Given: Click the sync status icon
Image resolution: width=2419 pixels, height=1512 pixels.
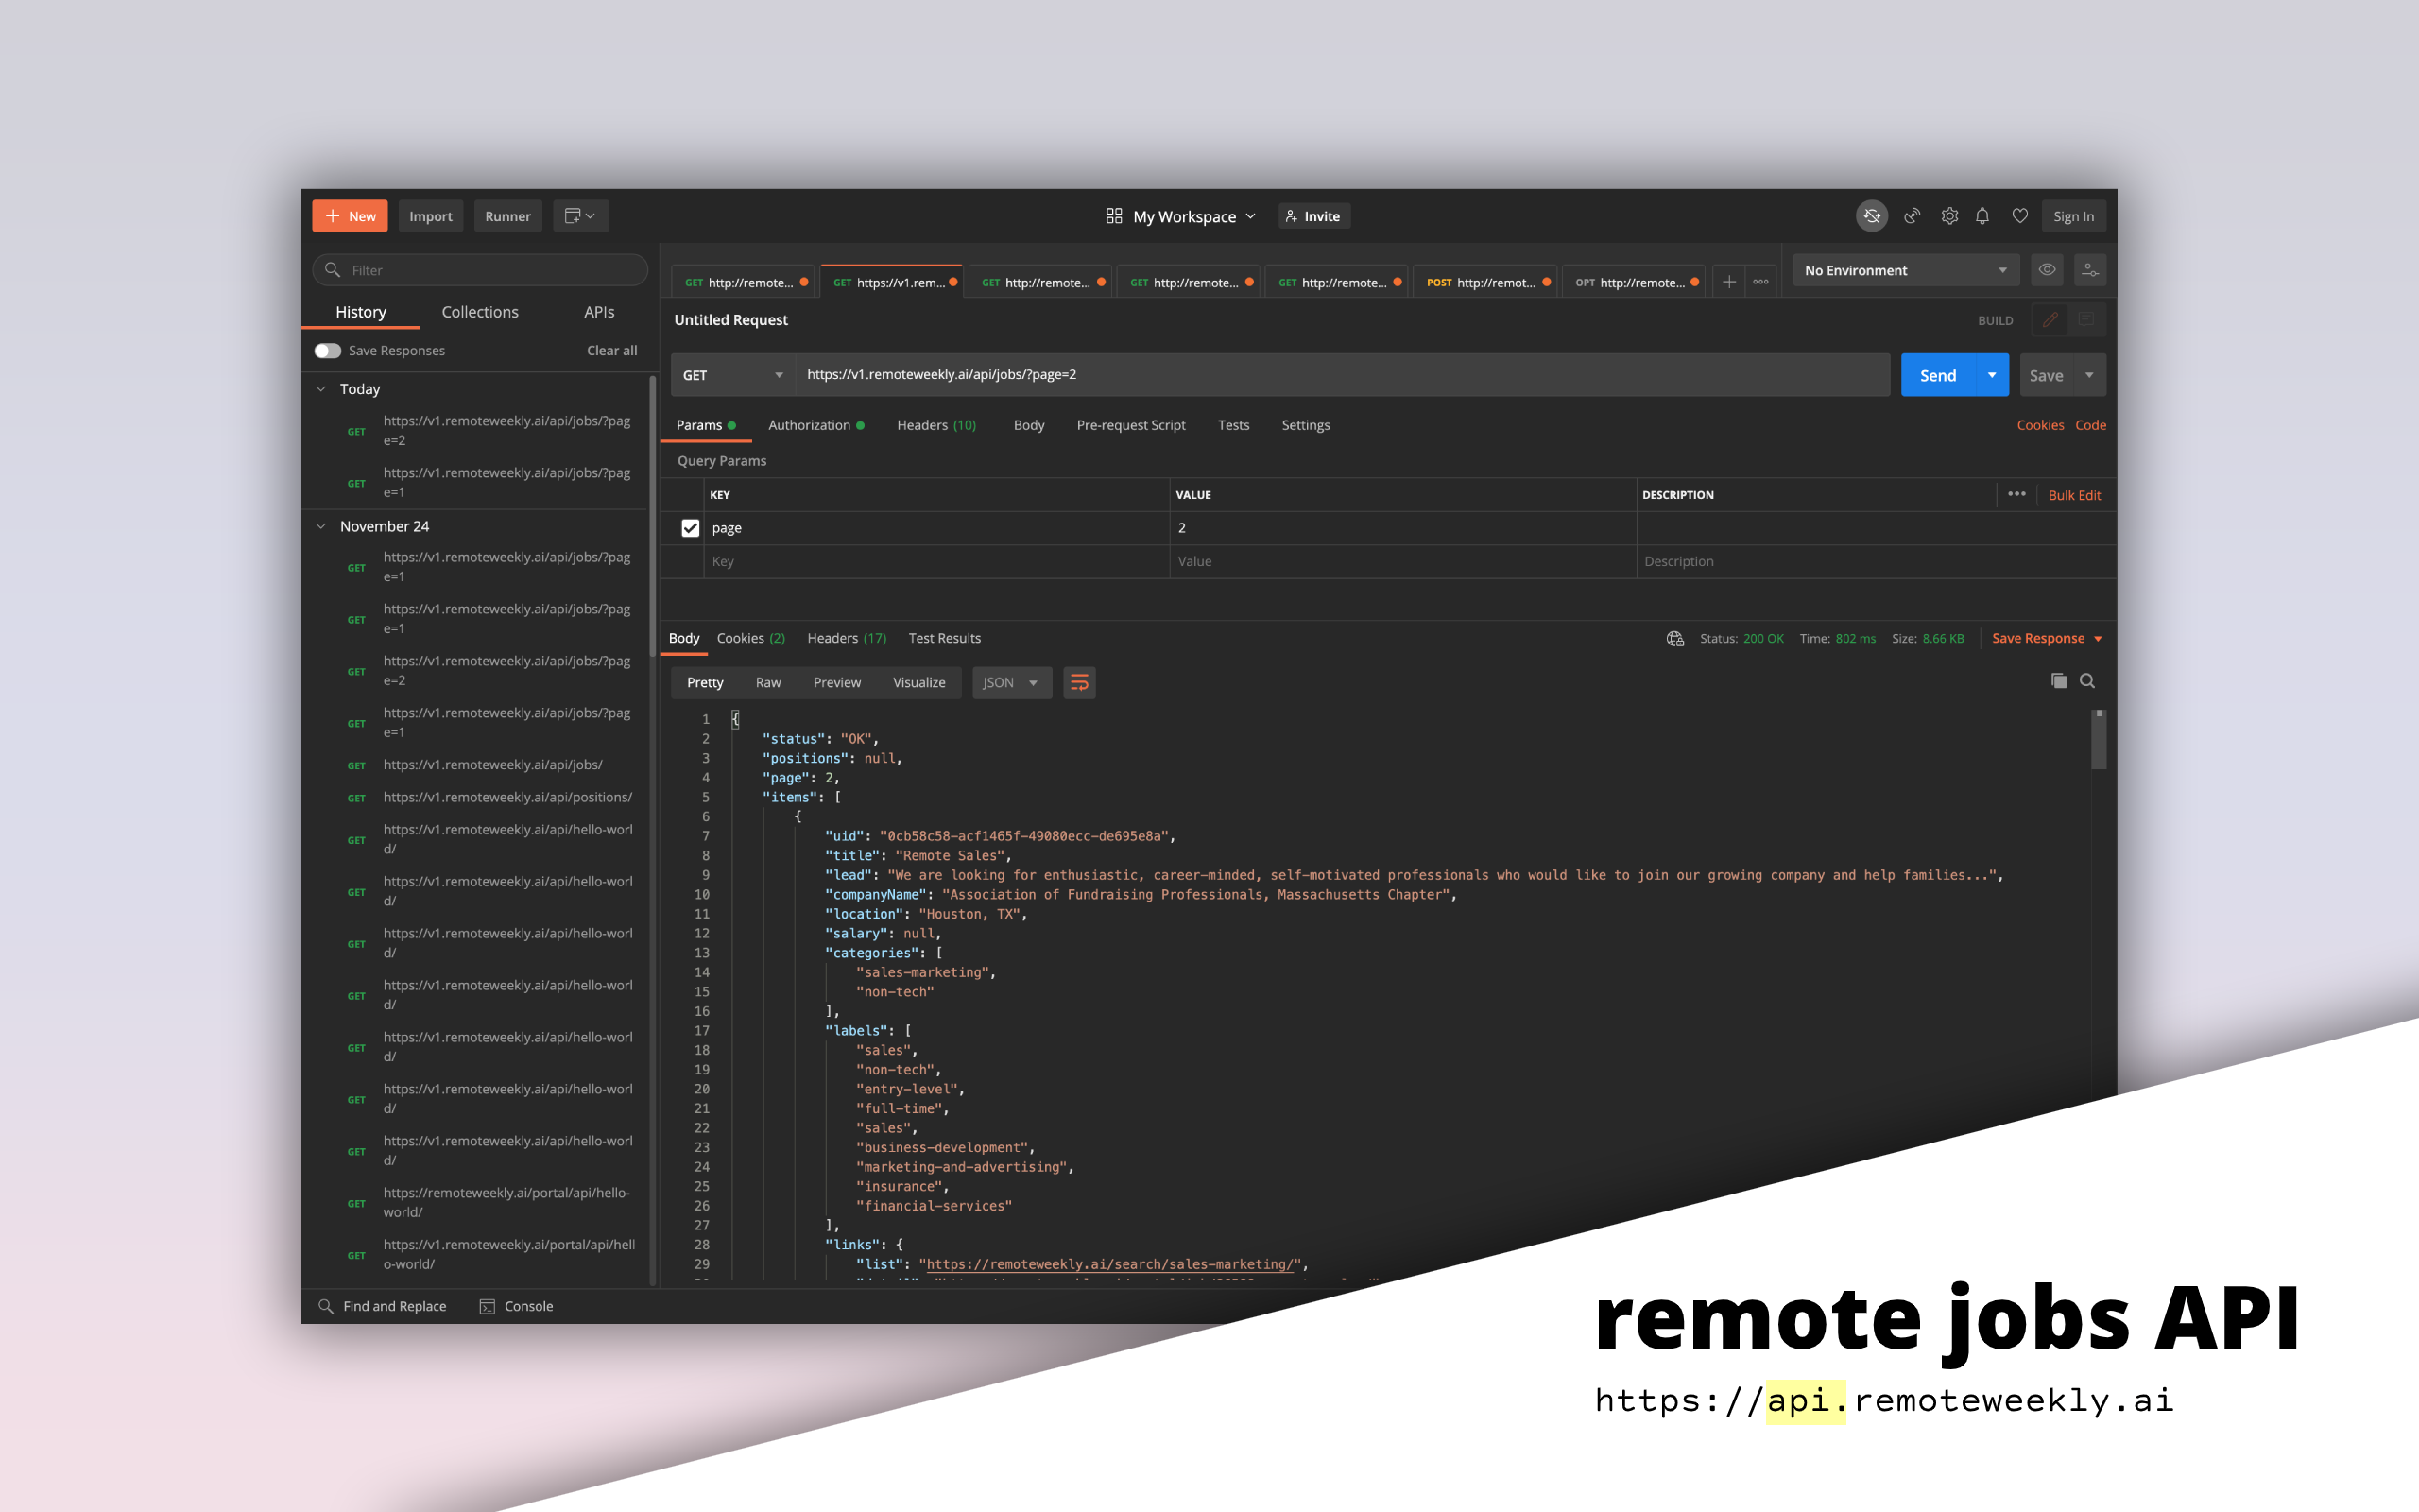Looking at the screenshot, I should [x=1871, y=216].
